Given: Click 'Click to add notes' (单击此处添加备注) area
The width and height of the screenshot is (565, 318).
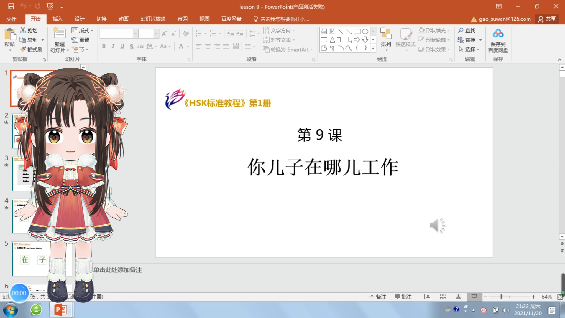Looking at the screenshot, I should [x=118, y=270].
